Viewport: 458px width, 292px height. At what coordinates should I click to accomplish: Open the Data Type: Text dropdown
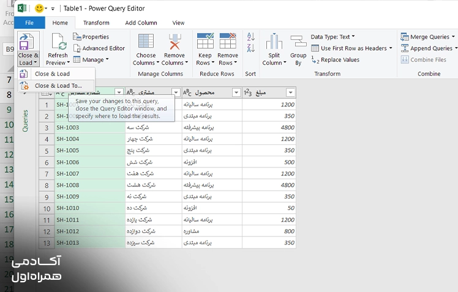pyautogui.click(x=332, y=37)
